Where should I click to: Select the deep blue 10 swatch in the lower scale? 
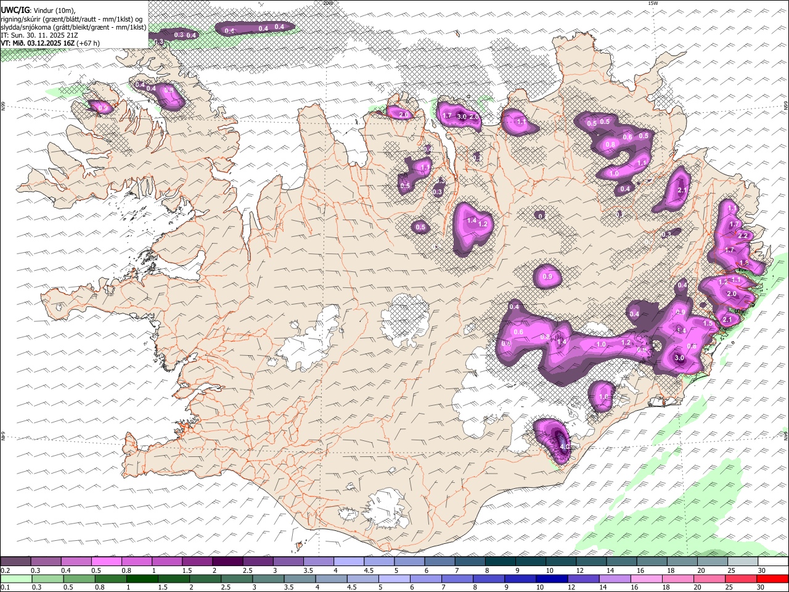click(551, 578)
